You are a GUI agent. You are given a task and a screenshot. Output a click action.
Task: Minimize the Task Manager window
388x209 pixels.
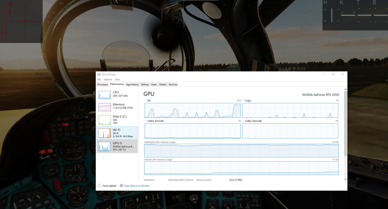(324, 74)
